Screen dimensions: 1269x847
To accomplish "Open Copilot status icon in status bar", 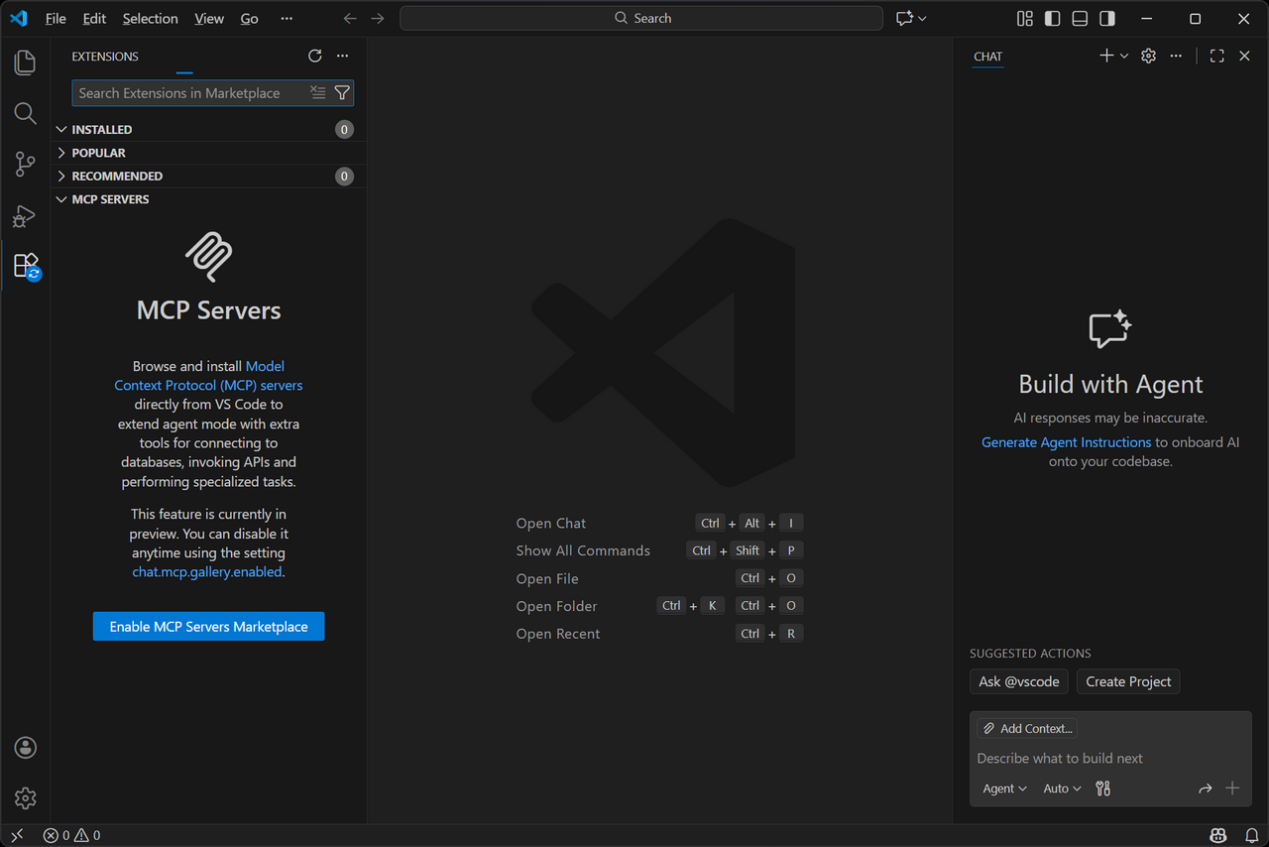I will point(1217,835).
